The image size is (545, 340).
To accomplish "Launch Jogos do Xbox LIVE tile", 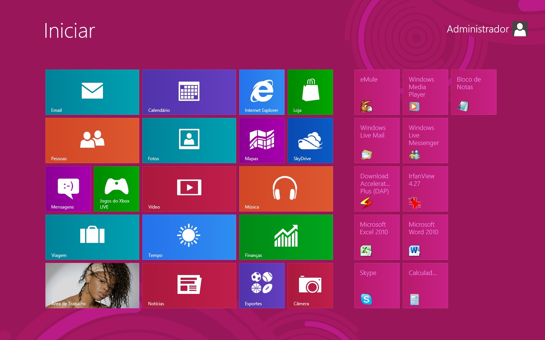I will coord(116,189).
